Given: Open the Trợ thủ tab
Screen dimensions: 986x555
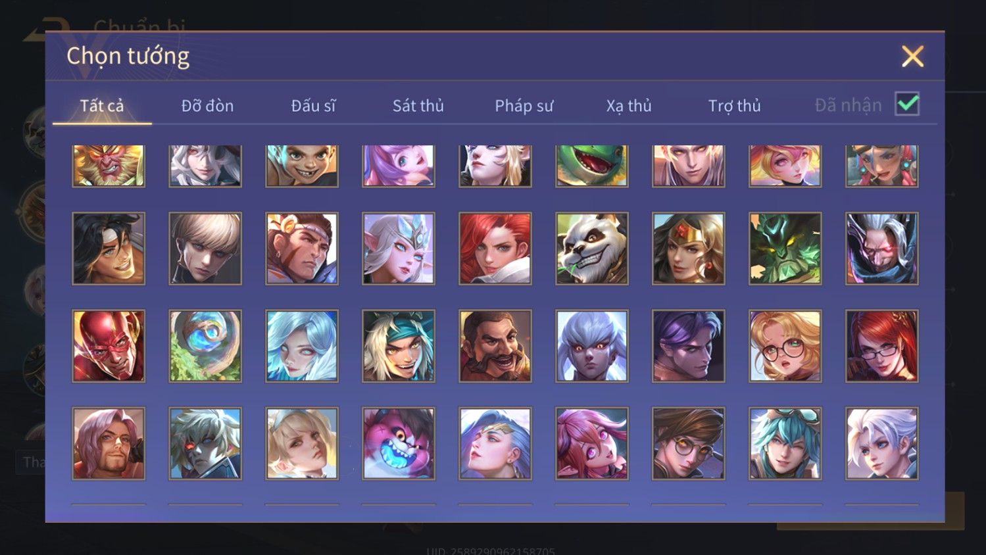Looking at the screenshot, I should click(735, 106).
